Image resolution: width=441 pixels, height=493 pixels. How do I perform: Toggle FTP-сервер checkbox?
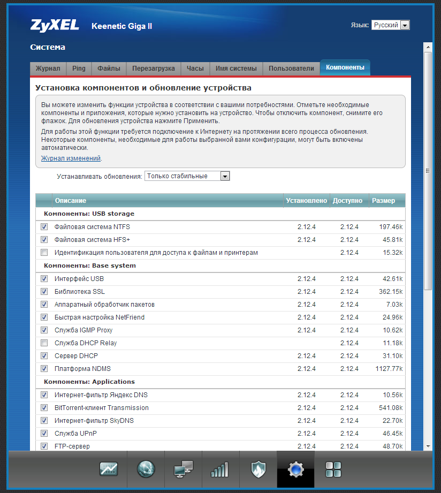point(44,446)
